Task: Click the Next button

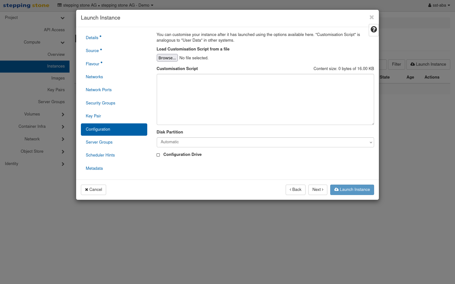Action: click(x=318, y=190)
